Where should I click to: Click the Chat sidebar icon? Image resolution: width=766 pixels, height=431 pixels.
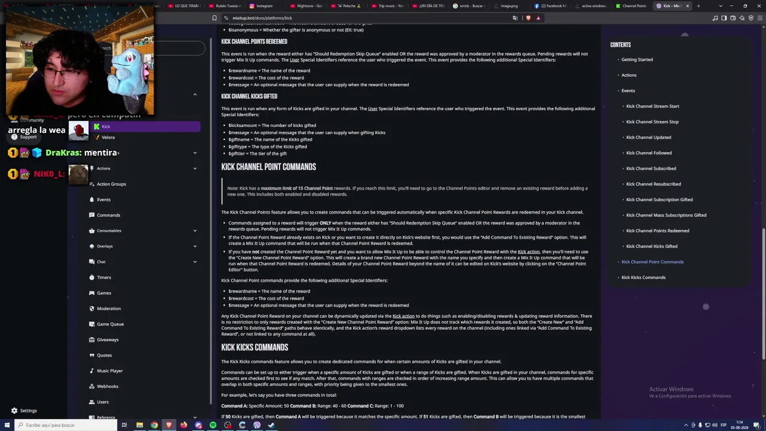[x=92, y=262]
